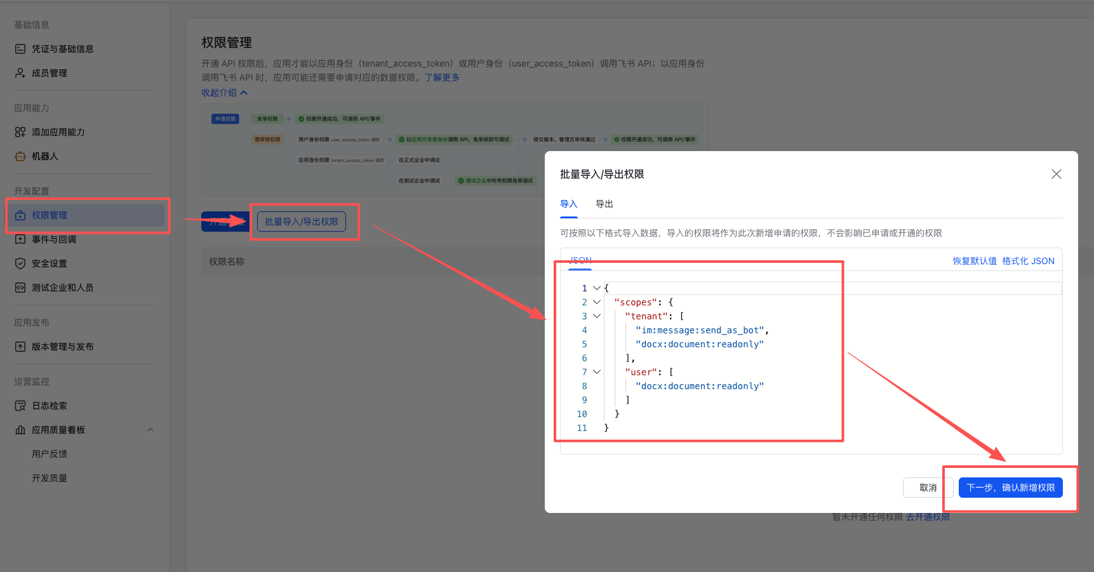Click the 添加应用能力 grid icon
This screenshot has height=572, width=1094.
[x=20, y=132]
